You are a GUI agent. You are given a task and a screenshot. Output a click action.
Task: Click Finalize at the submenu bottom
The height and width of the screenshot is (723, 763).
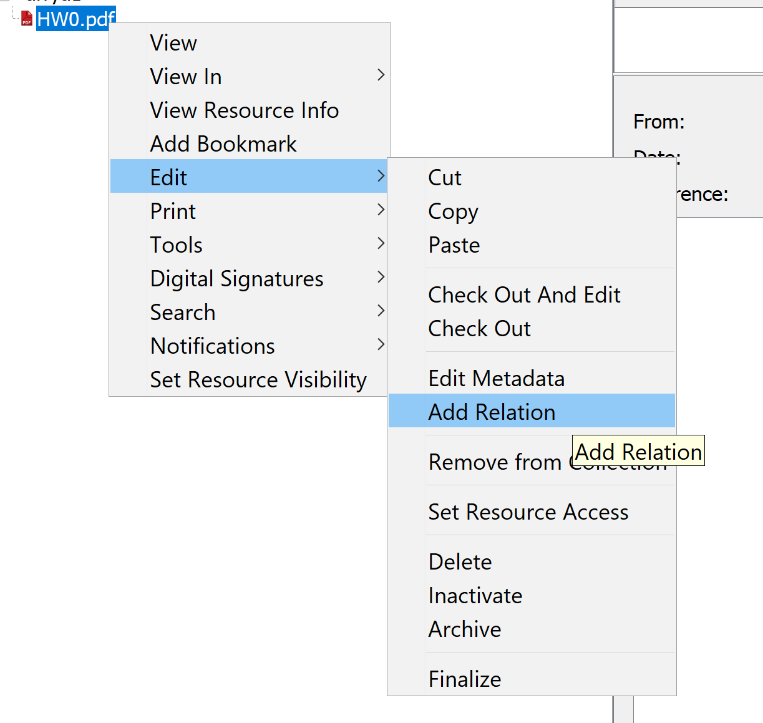click(x=464, y=679)
